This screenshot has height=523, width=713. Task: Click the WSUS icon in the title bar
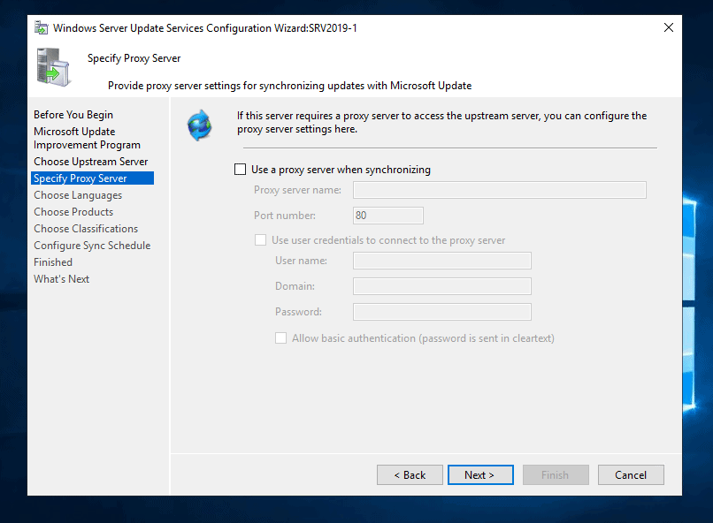[40, 27]
